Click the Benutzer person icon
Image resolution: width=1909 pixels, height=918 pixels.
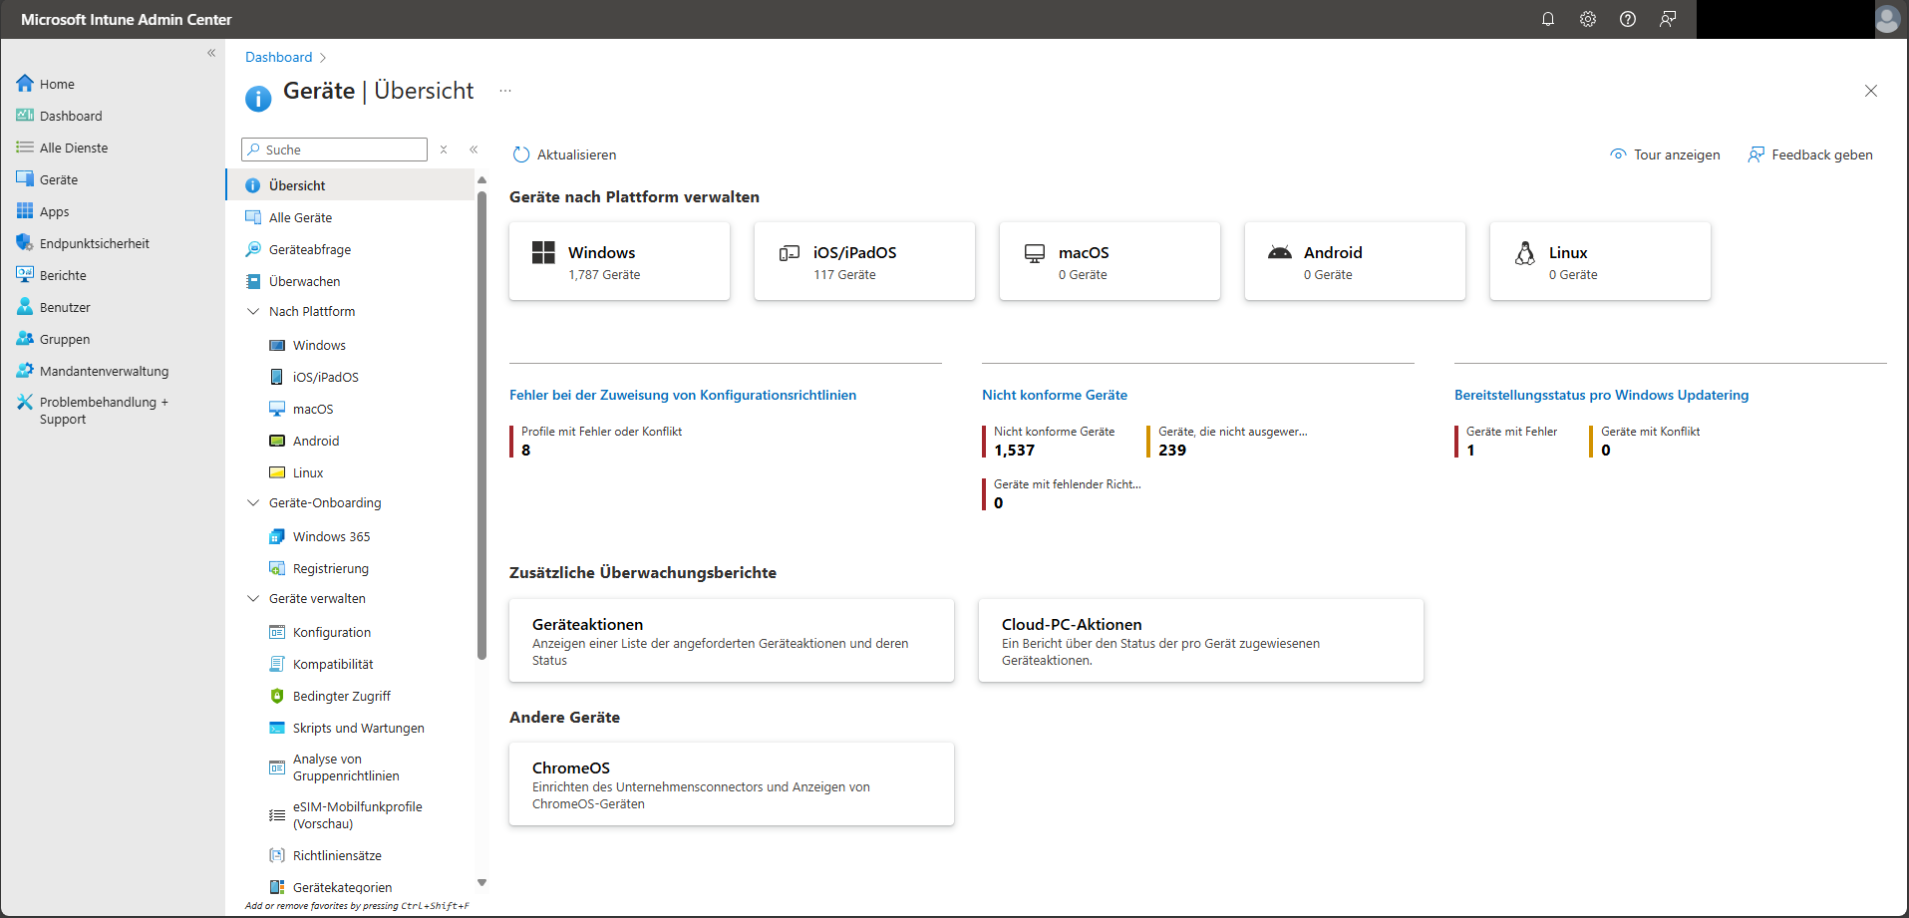(x=25, y=306)
